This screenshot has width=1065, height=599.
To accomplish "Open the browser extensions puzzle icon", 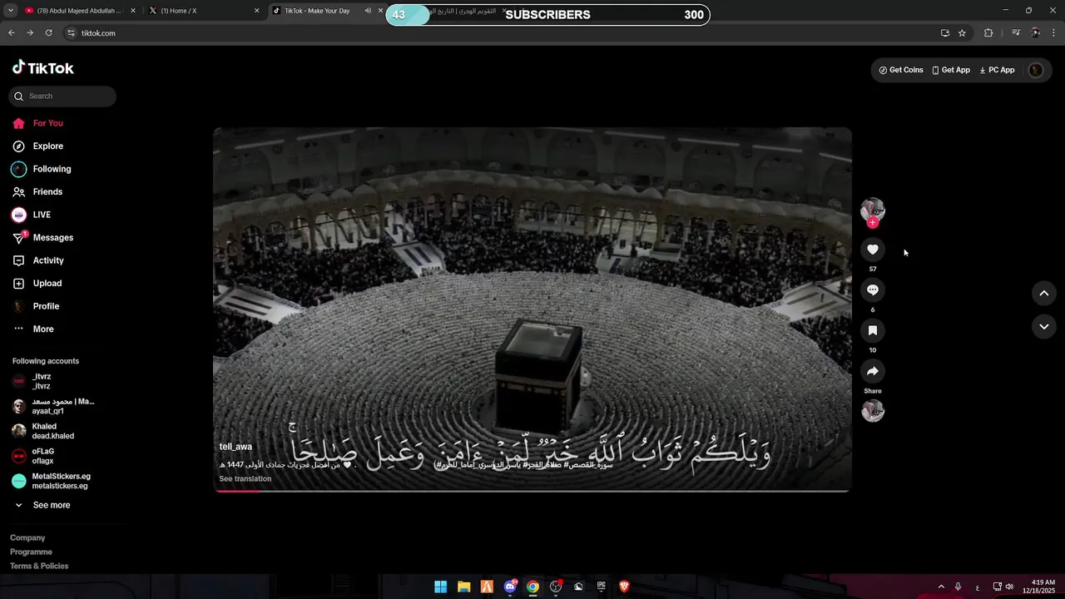I will tap(988, 33).
